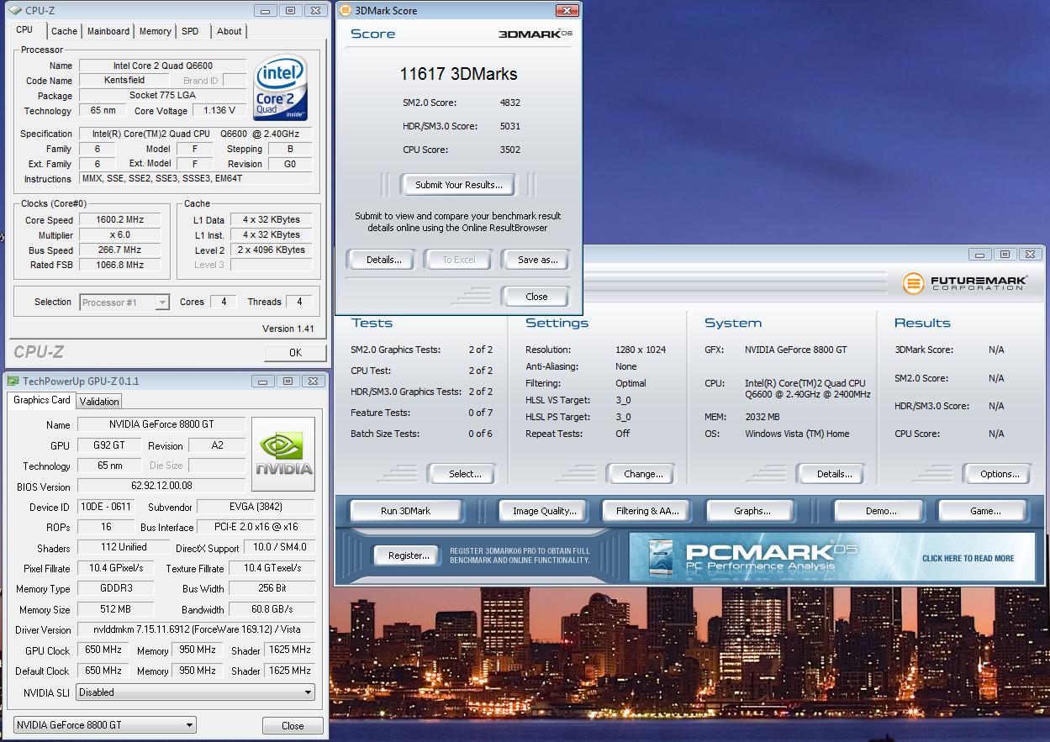Open Image Quality tools
This screenshot has width=1050, height=742.
click(x=544, y=511)
